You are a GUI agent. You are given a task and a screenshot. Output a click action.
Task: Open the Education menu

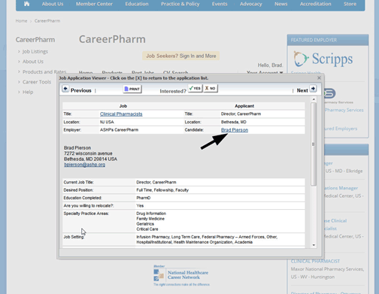click(137, 4)
